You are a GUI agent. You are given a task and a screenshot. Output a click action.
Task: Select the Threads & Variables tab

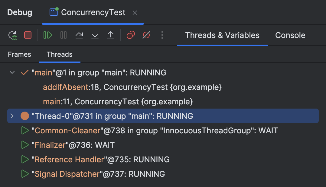pyautogui.click(x=222, y=35)
